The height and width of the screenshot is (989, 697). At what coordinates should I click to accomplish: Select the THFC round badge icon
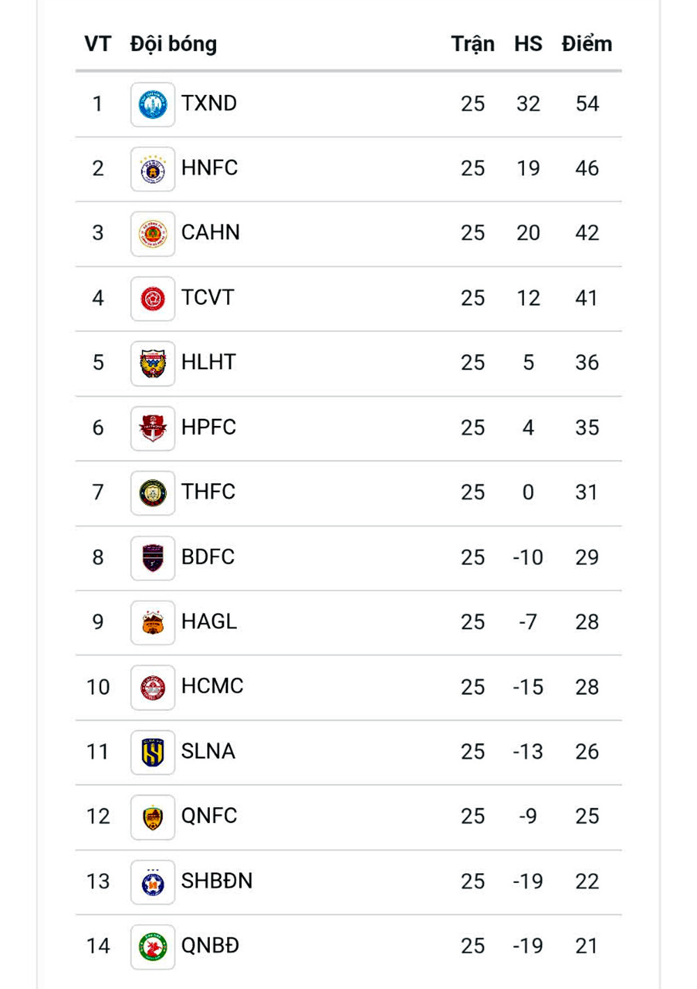(153, 493)
